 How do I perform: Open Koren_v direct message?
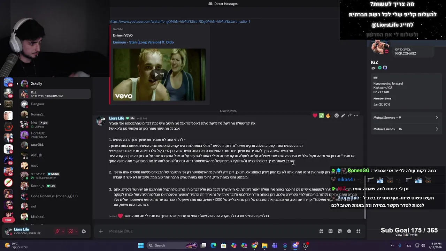click(55, 186)
